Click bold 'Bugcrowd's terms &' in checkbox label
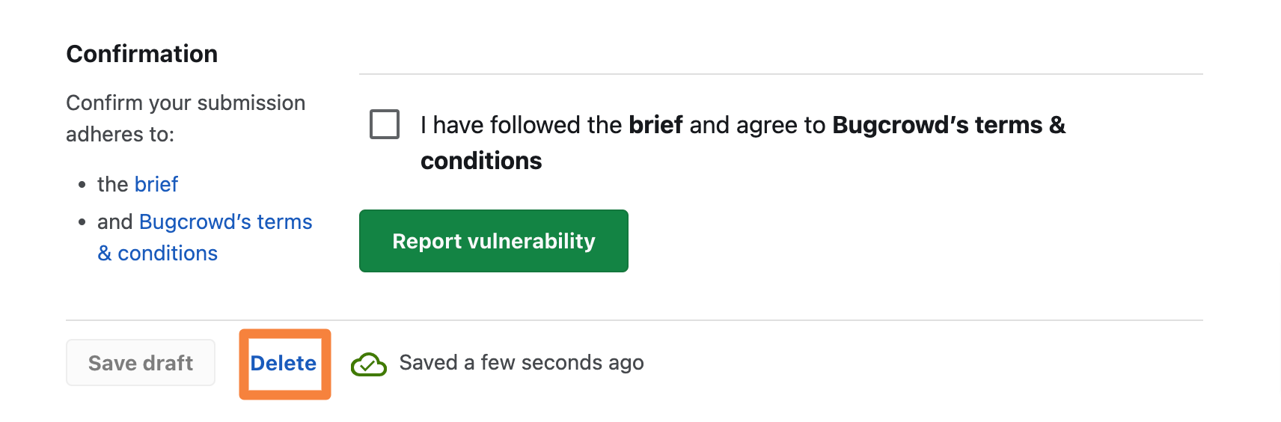1281x422 pixels. [x=949, y=124]
